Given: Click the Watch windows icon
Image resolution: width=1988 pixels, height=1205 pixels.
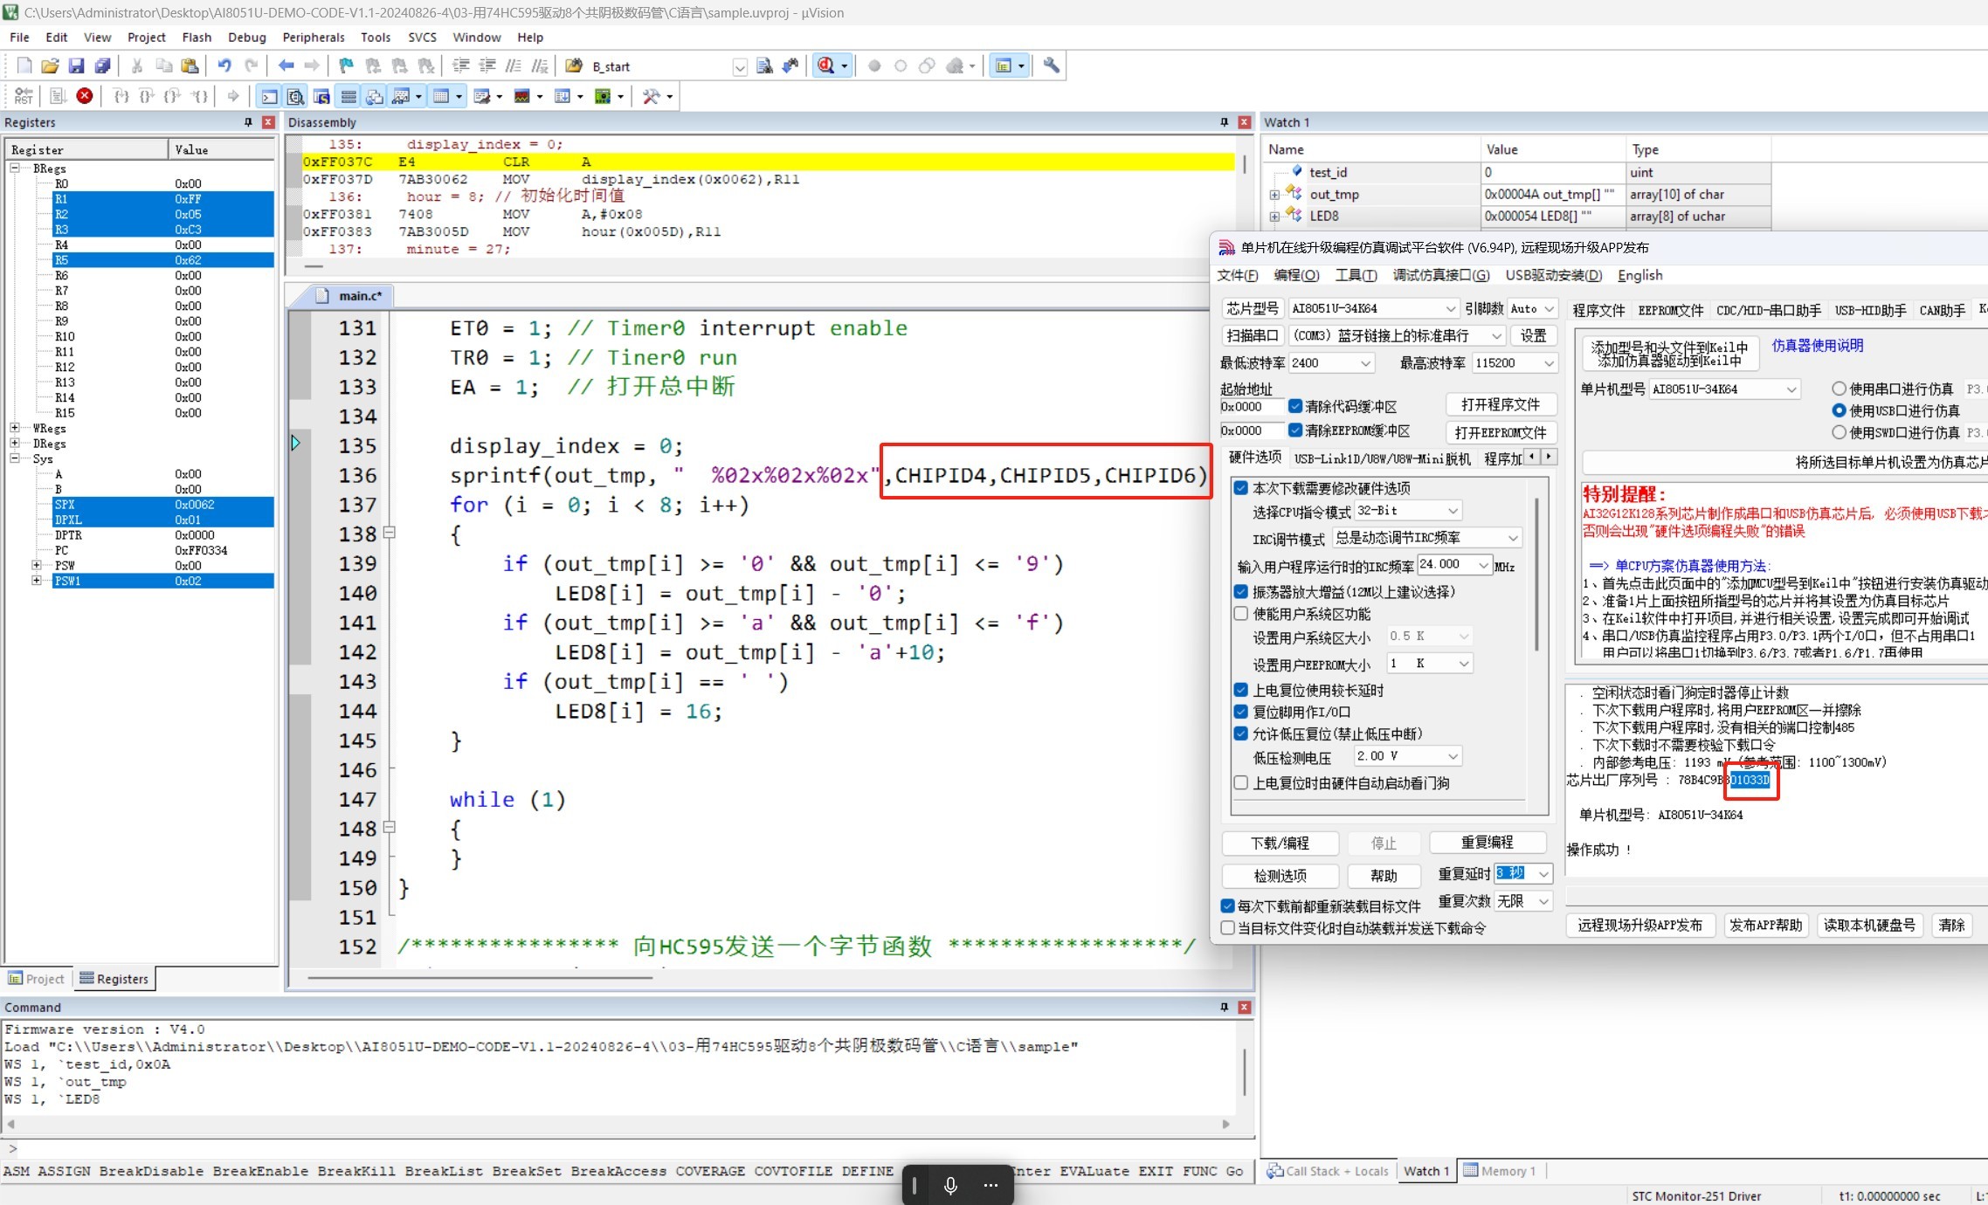Looking at the screenshot, I should click(x=401, y=96).
